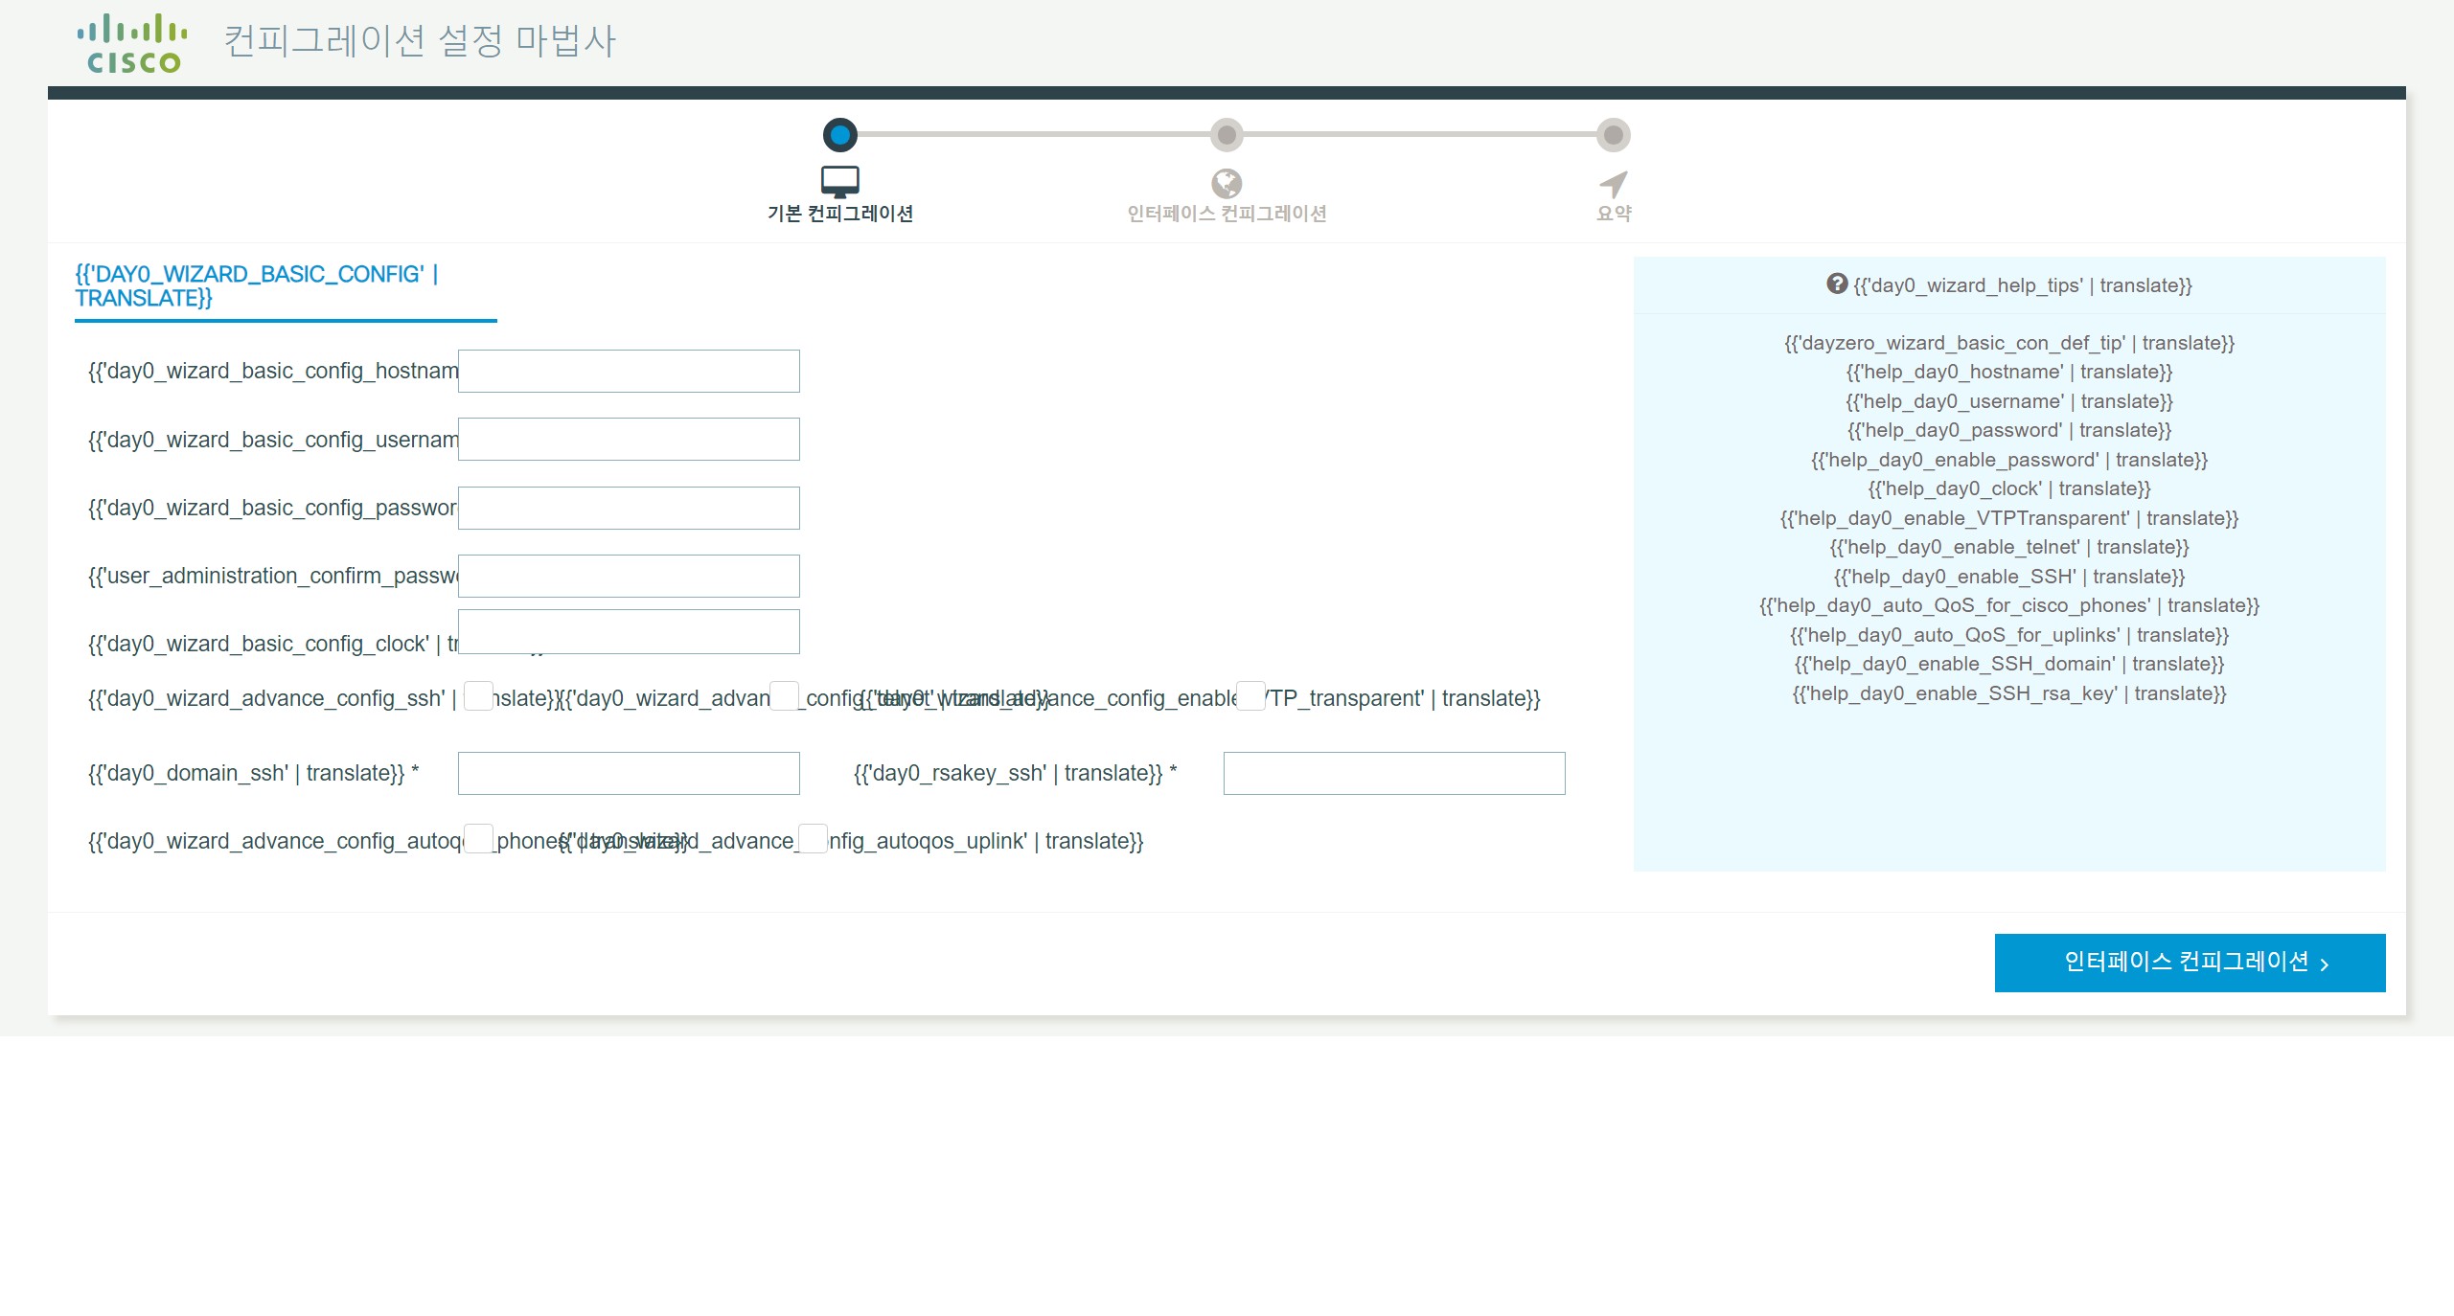Image resolution: width=2454 pixels, height=1316 pixels.
Task: Click the 컨피그레이션 설정 마법사 title
Action: [420, 41]
